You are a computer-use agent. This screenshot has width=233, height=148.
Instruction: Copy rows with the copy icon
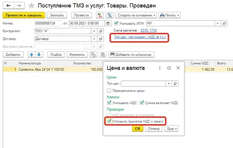click(93, 55)
